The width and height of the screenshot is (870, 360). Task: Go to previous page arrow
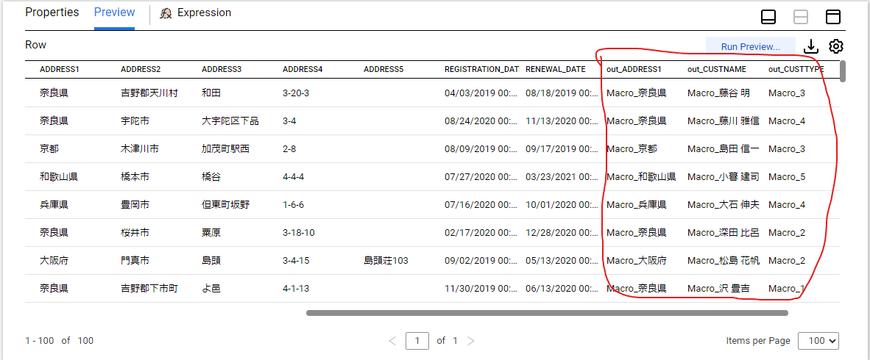[x=393, y=341]
